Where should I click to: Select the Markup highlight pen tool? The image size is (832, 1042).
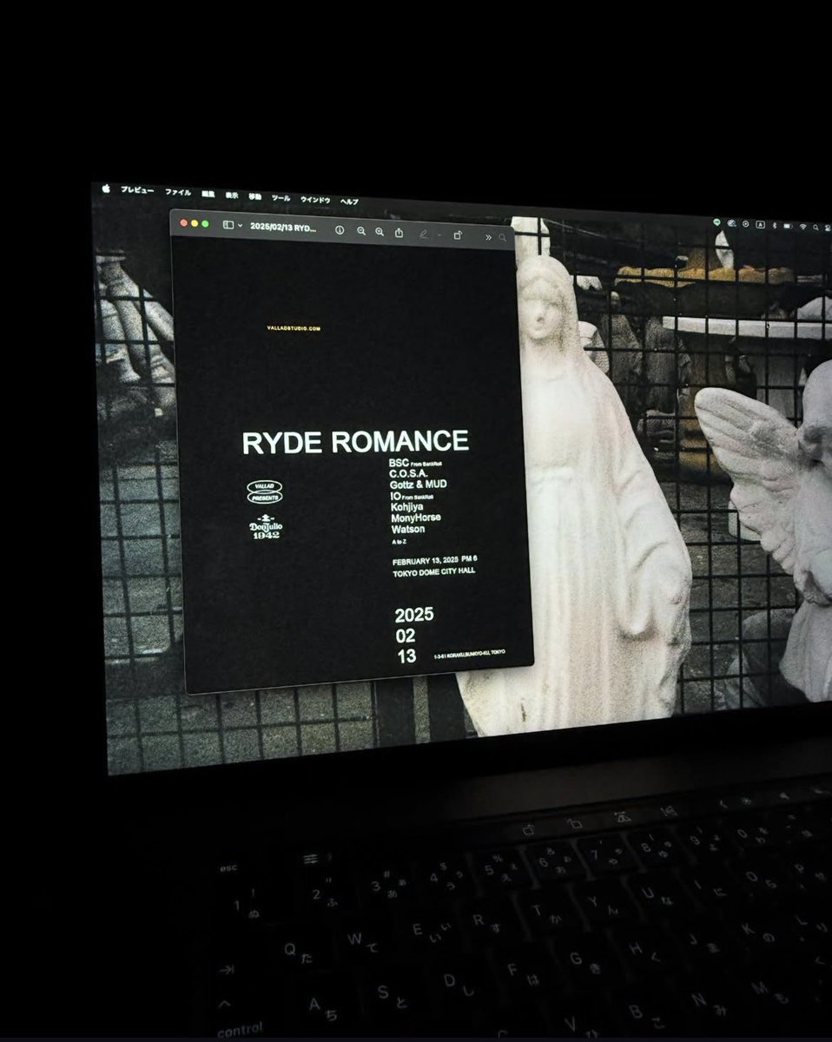point(424,234)
